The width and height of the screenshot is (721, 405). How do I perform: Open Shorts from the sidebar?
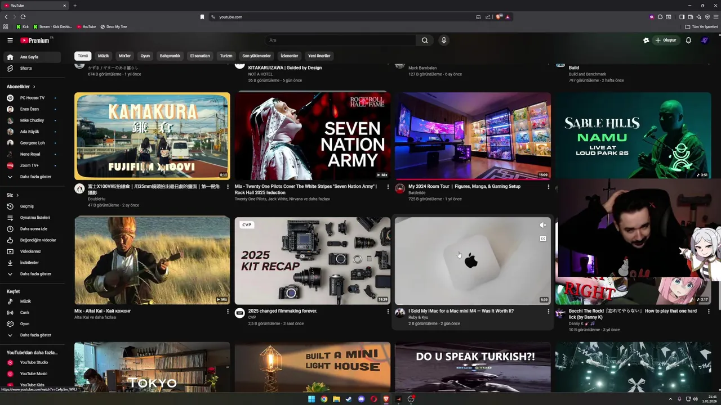click(x=32, y=68)
